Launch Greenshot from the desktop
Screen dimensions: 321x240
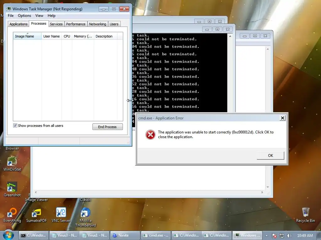pos(12,189)
